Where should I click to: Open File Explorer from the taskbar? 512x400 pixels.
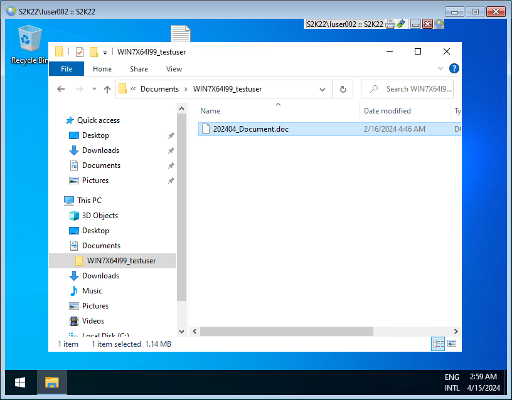(51, 382)
